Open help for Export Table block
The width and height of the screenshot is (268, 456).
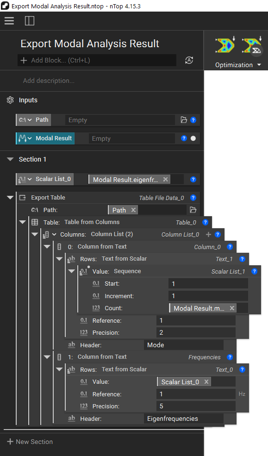click(x=193, y=198)
